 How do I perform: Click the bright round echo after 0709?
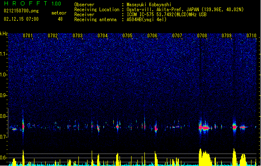(234, 127)
